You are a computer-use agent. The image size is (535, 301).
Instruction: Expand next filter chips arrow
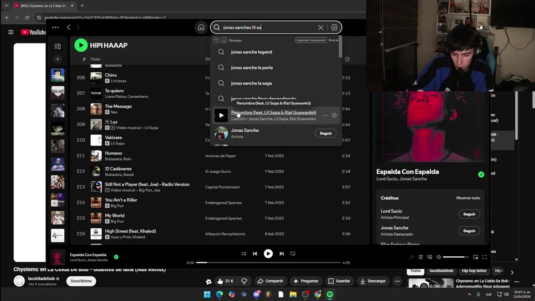click(x=512, y=272)
